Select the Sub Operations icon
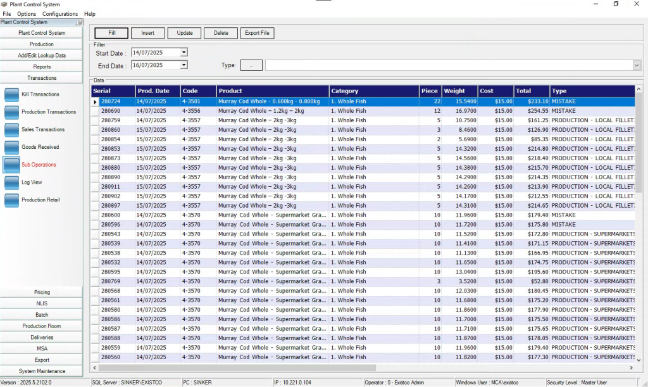Image resolution: width=648 pixels, height=387 pixels. [x=11, y=165]
